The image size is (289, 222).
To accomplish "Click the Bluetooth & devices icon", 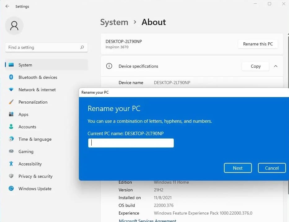I will (x=11, y=77).
